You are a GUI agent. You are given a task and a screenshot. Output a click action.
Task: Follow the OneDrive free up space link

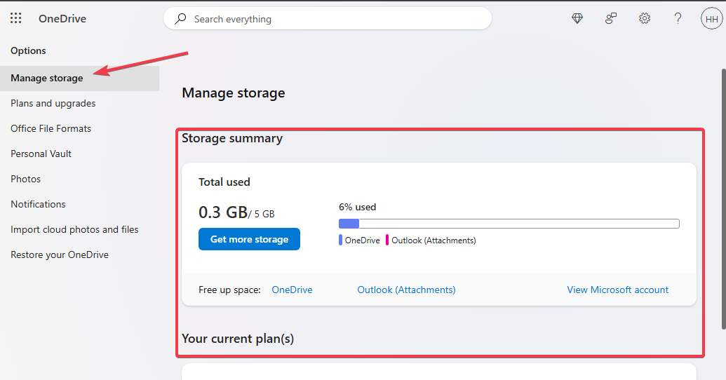coord(293,290)
